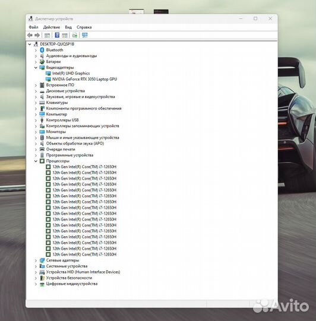Collapse the Процессоры category
Image resolution: width=316 pixels, height=321 pixels.
click(36, 161)
